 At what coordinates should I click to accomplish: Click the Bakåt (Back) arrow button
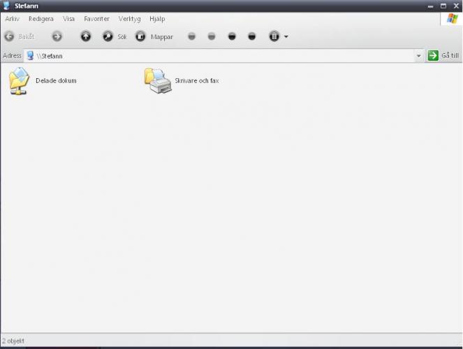(x=10, y=36)
